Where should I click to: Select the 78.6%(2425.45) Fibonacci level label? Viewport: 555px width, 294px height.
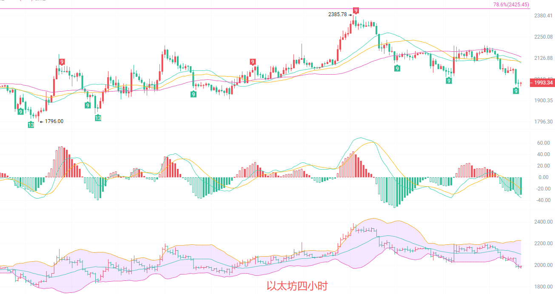pos(511,5)
